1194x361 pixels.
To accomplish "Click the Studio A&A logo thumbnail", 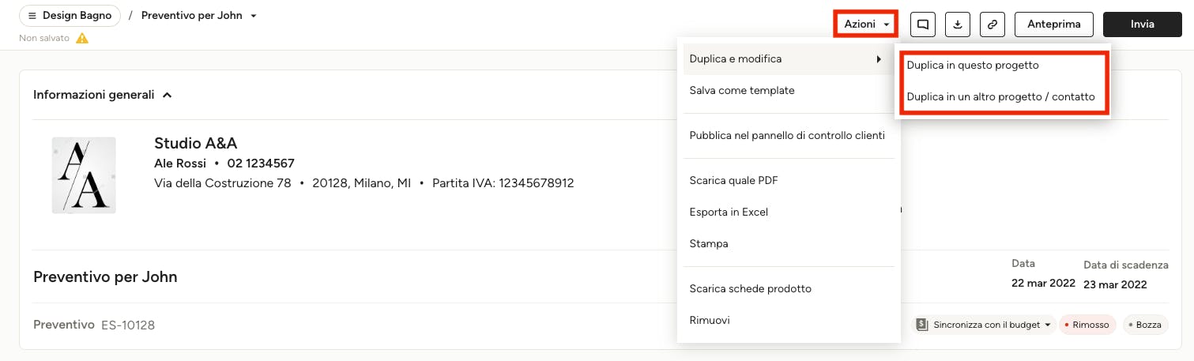I will (84, 175).
